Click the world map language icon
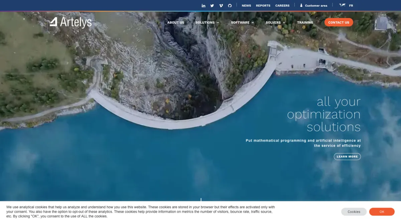Image resolution: width=401 pixels, height=222 pixels. [342, 5]
